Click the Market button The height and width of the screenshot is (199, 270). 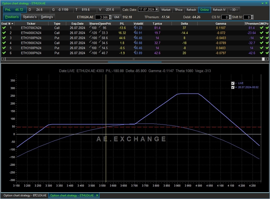point(166,10)
